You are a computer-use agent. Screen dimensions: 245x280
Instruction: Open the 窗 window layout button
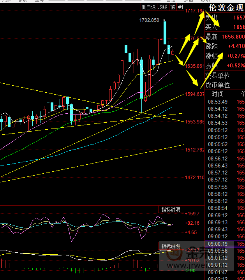[x=173, y=7]
